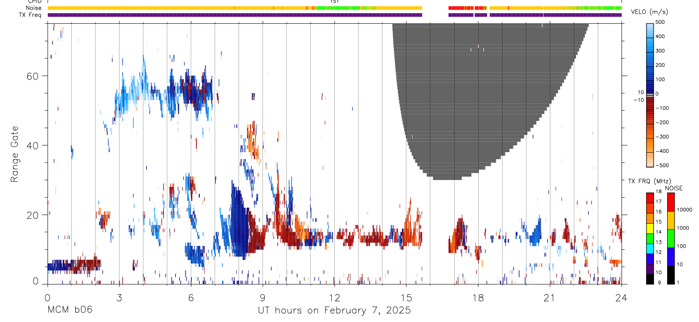Click the '21' UT hour tick label
699x322 pixels.
pos(550,298)
